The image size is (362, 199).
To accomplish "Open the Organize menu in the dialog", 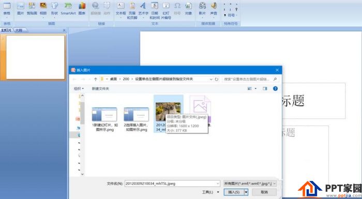I will (x=79, y=88).
